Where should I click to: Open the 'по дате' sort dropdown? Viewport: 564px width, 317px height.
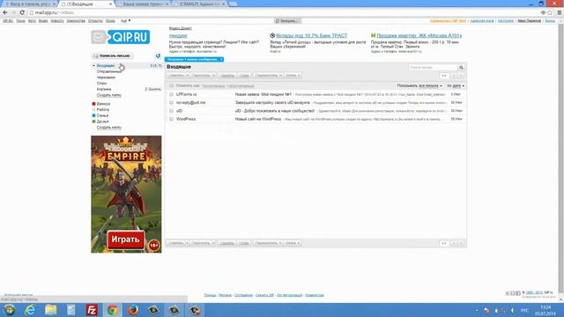(x=456, y=85)
